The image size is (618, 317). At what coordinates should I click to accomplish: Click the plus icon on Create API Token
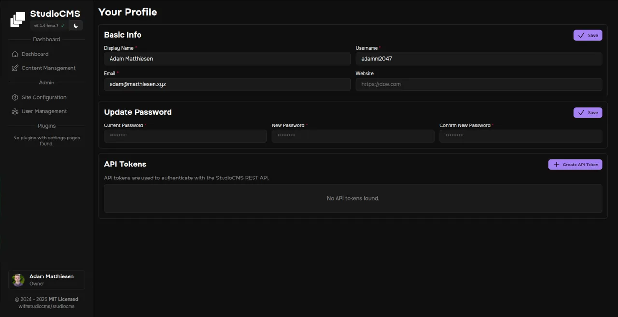pos(555,165)
